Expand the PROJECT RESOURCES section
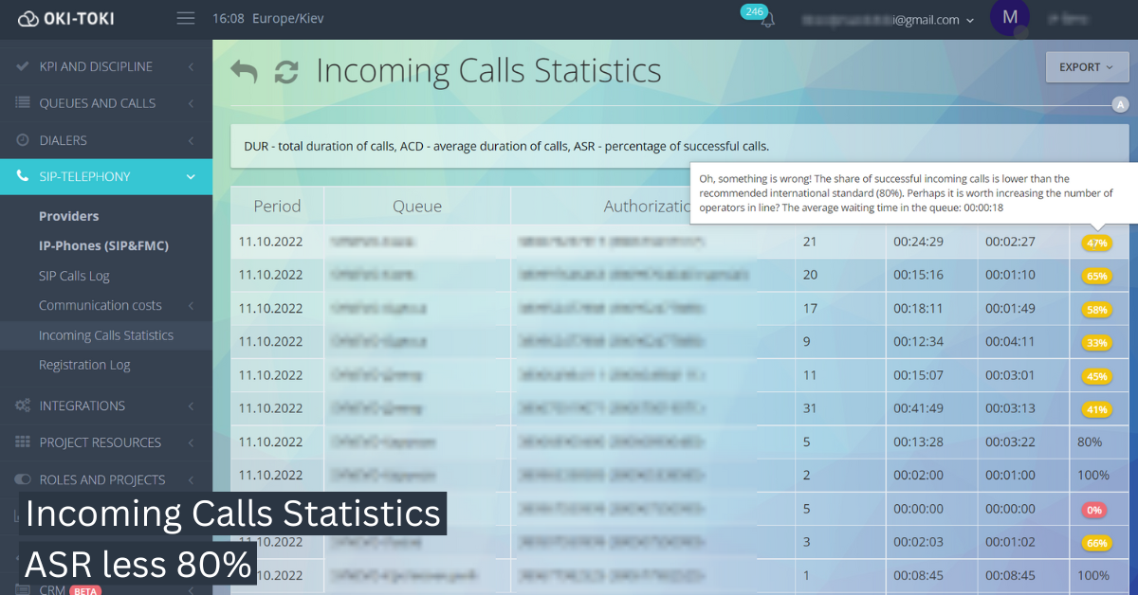Screen dimensions: 1138x595 [192, 442]
